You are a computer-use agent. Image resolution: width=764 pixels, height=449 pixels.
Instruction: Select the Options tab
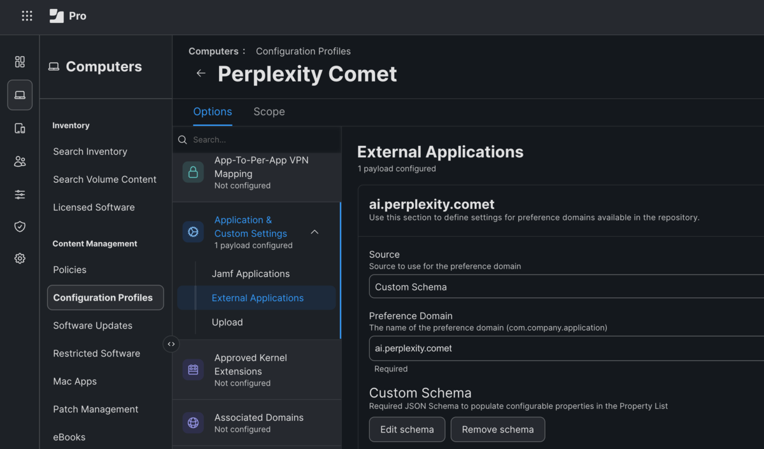[213, 111]
